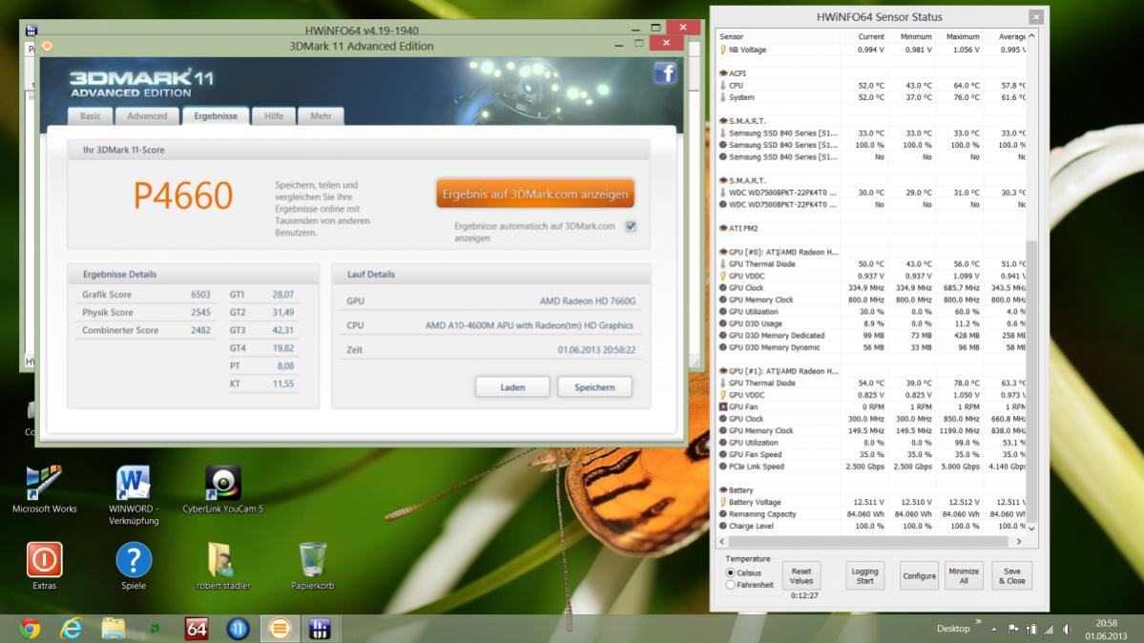This screenshot has width=1144, height=643.
Task: Switch to the Basic tab
Action: pos(91,116)
